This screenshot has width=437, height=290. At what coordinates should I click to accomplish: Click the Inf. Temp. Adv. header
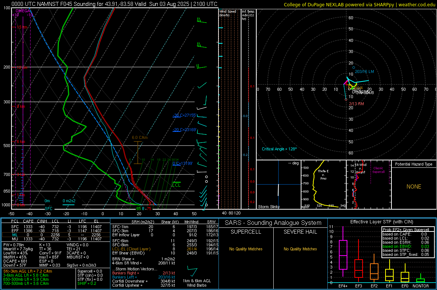pyautogui.click(x=248, y=15)
